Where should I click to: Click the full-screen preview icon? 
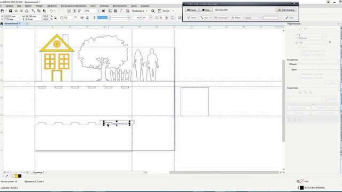(x=103, y=11)
